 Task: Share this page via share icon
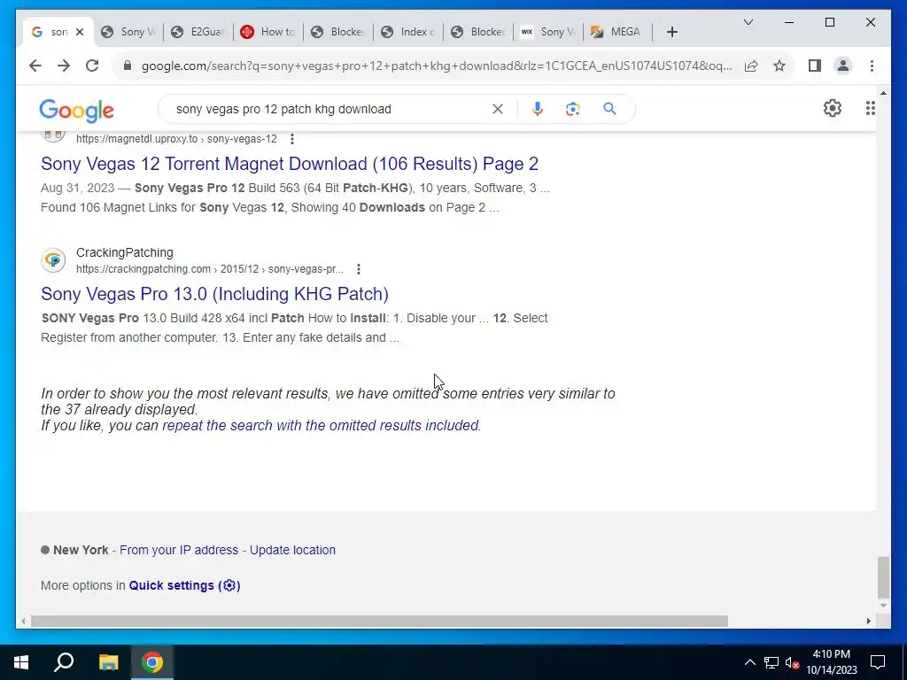coord(751,66)
